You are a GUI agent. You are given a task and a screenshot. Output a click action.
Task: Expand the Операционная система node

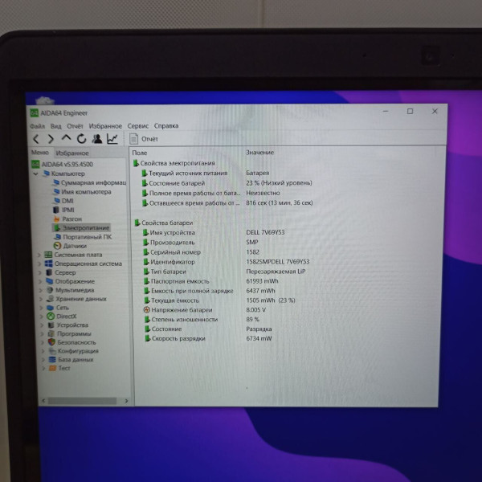click(x=39, y=263)
